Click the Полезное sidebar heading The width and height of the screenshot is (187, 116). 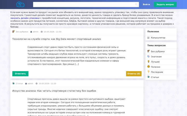[x=153, y=31]
